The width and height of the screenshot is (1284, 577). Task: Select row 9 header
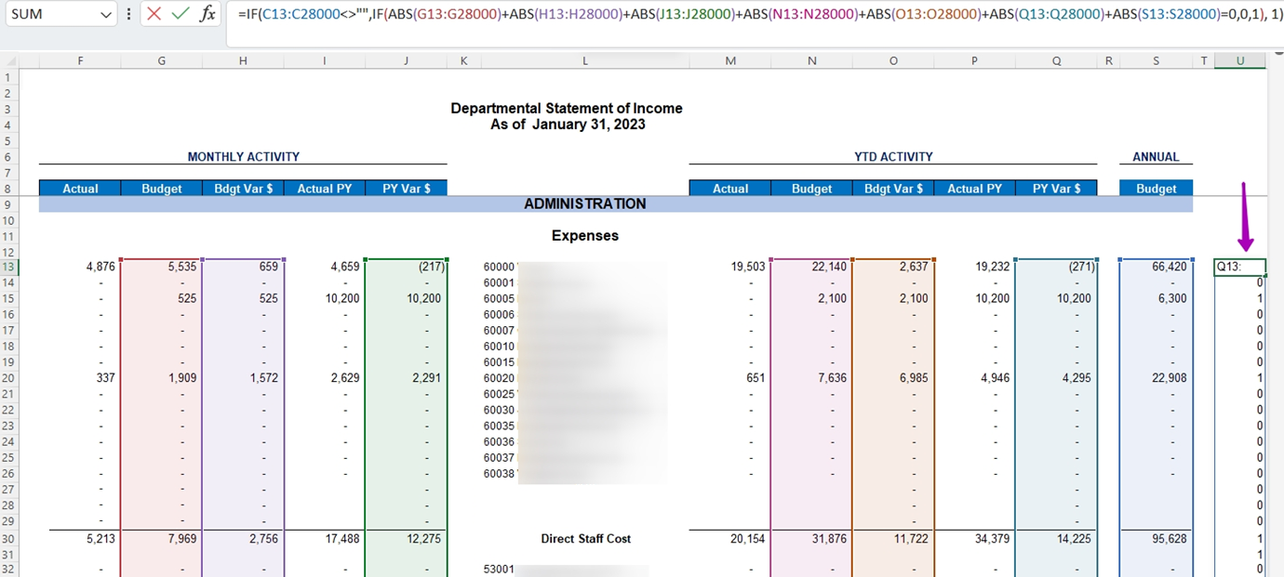click(x=8, y=204)
